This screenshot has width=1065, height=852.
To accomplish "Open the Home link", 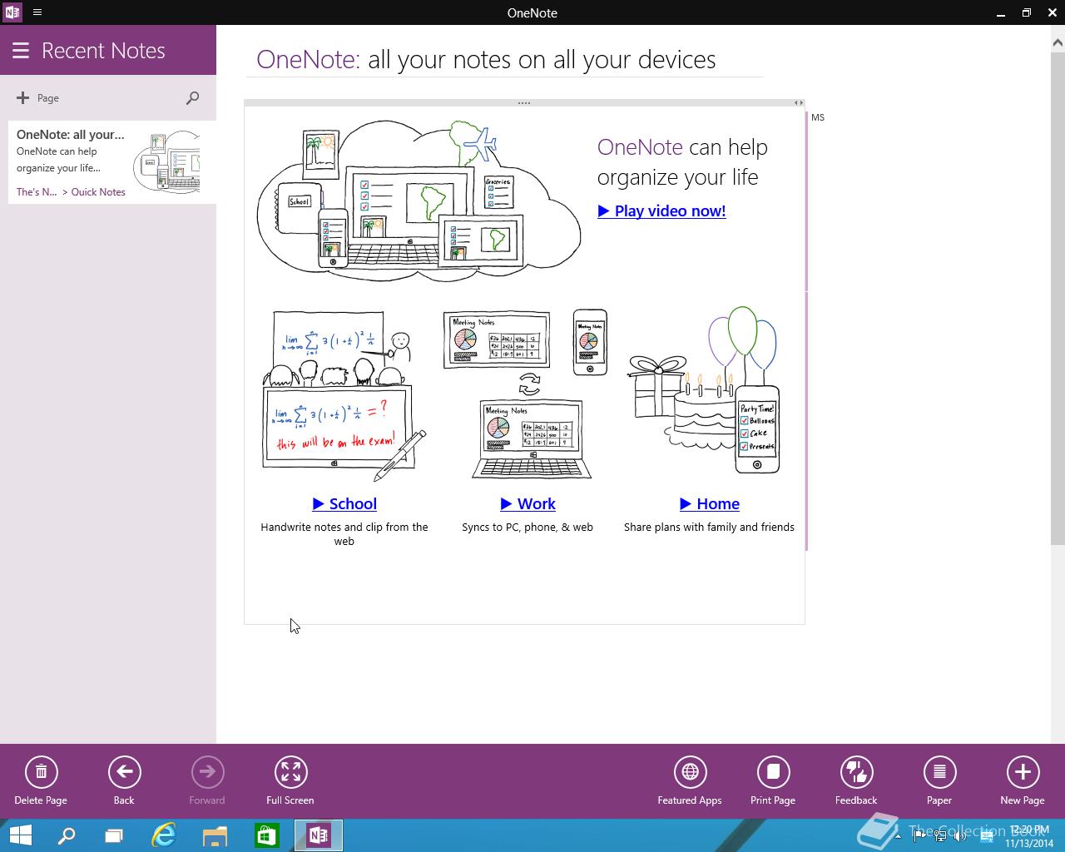I will [710, 503].
